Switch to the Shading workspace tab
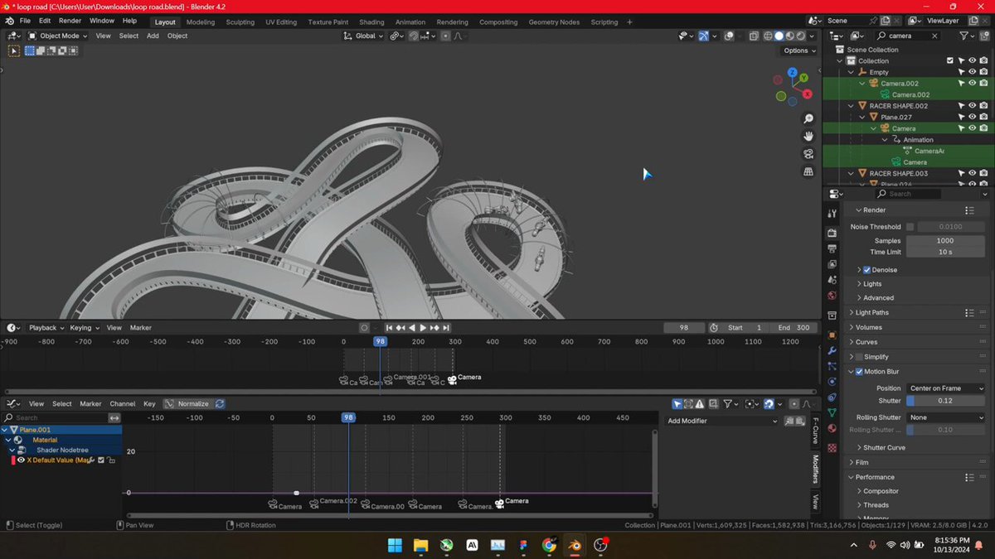This screenshot has width=995, height=559. click(371, 22)
